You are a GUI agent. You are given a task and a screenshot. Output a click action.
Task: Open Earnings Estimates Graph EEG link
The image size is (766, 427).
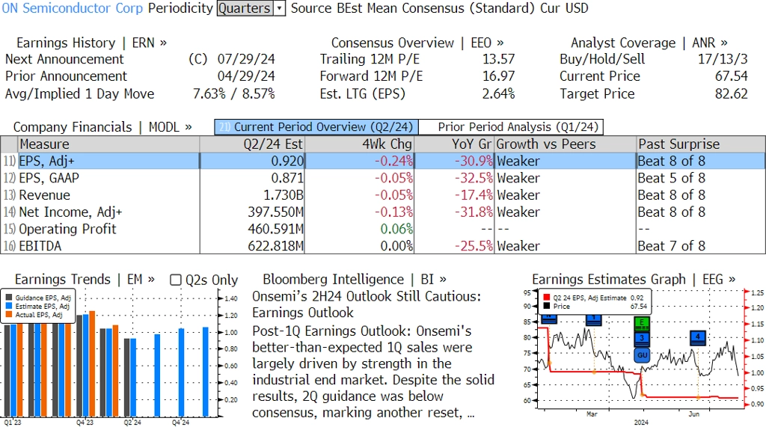coord(634,280)
